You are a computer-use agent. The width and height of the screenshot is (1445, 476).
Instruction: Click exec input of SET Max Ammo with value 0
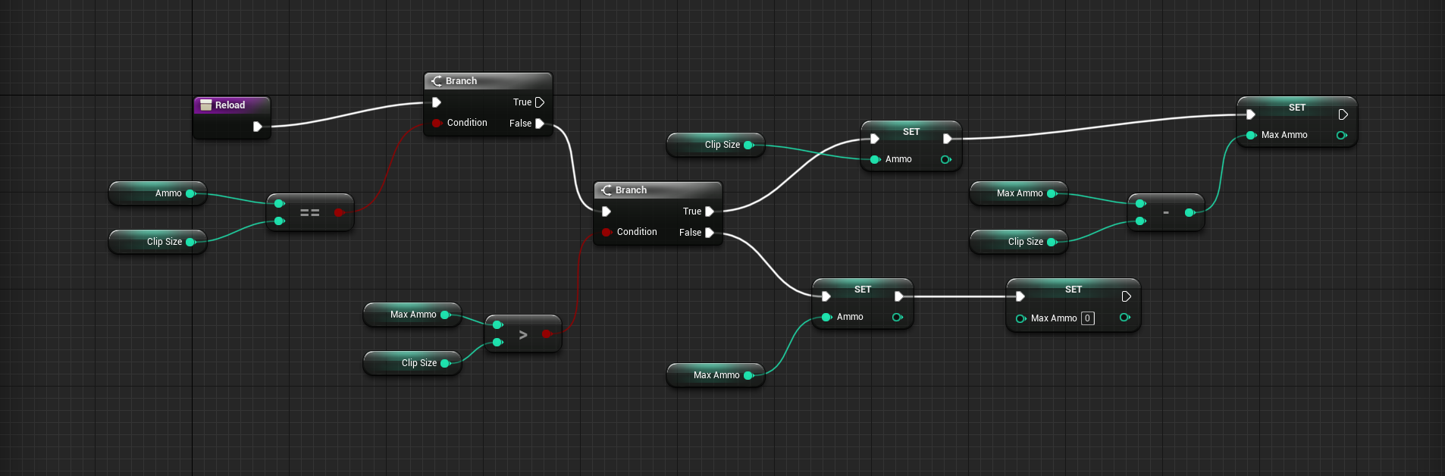(x=1020, y=296)
